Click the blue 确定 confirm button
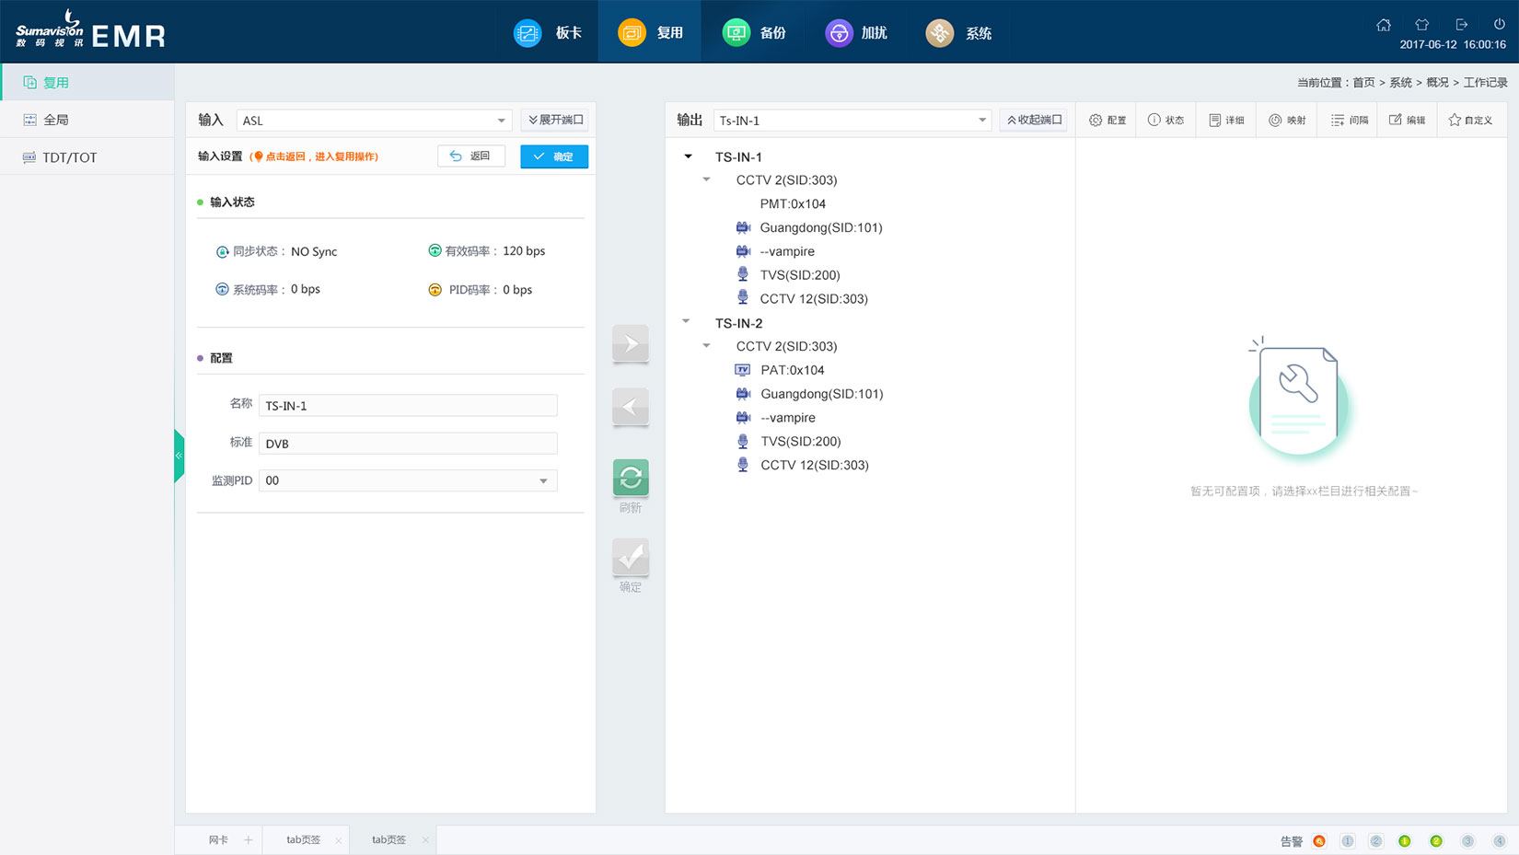Image resolution: width=1519 pixels, height=855 pixels. tap(553, 156)
